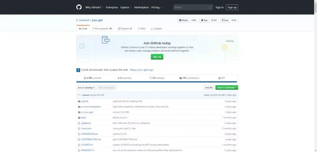Switch to the Wiki tab
This screenshot has width=317, height=152.
click(141, 29)
